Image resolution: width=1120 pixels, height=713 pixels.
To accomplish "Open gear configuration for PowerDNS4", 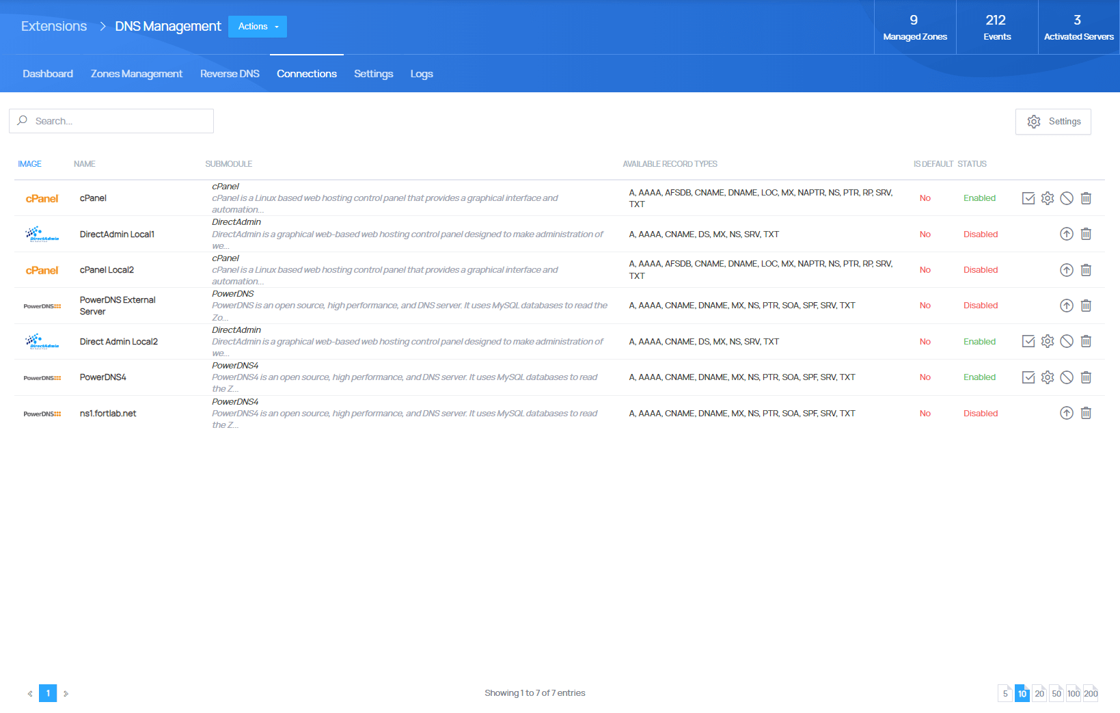I will point(1048,377).
